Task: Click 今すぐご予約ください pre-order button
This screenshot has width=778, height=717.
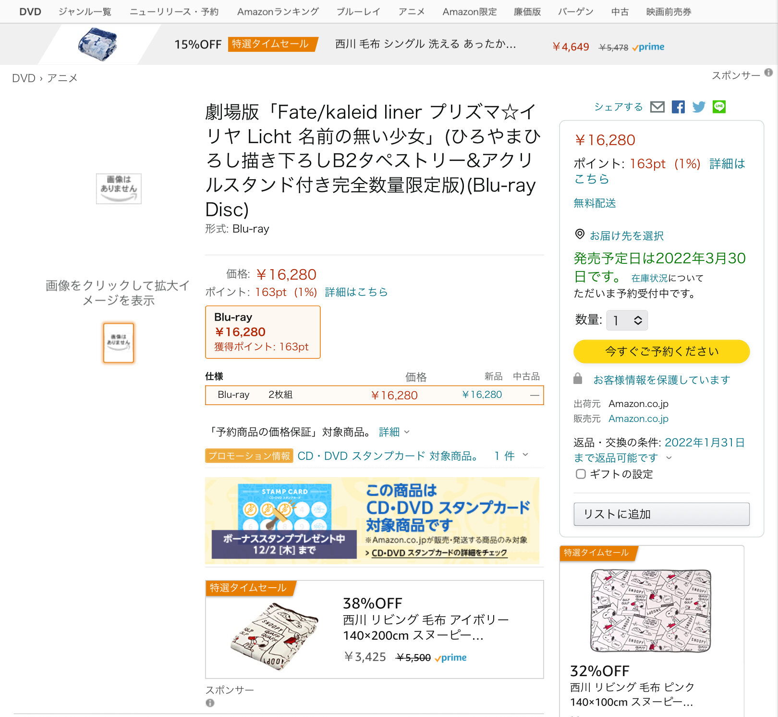Action: tap(662, 351)
